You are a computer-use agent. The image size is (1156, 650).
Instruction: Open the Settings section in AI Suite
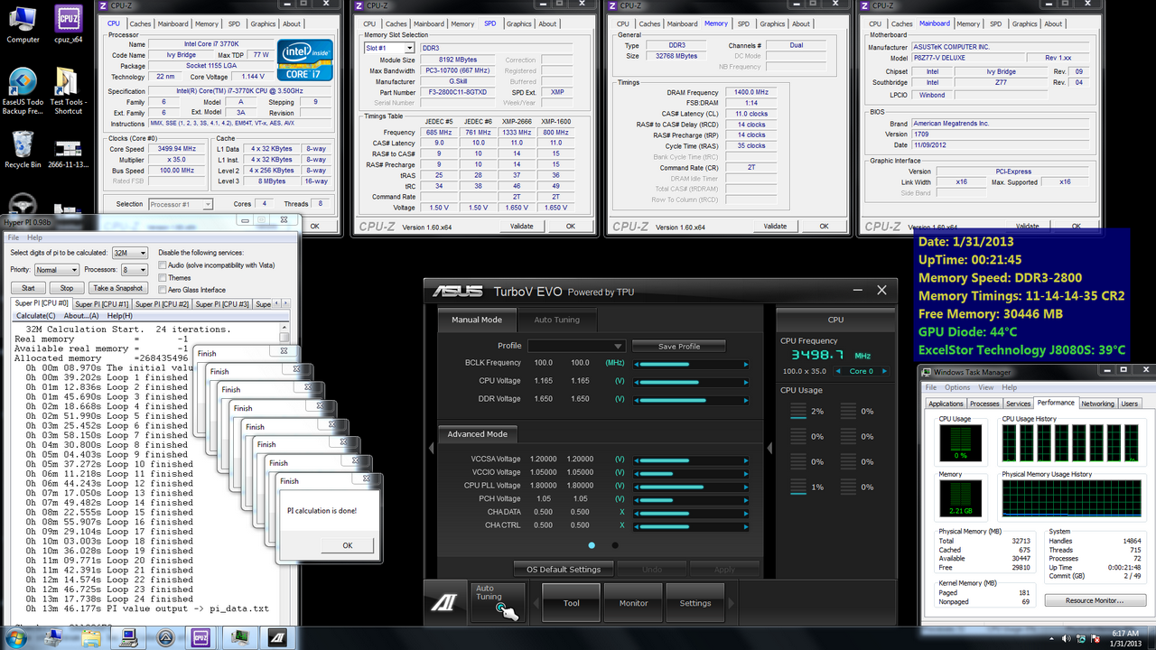695,603
